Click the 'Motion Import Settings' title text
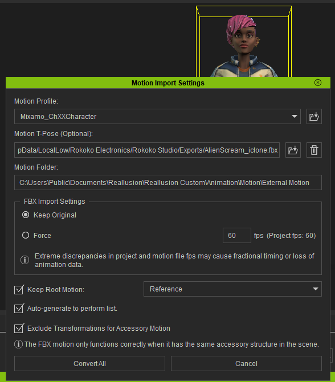335x382 pixels. tap(168, 83)
